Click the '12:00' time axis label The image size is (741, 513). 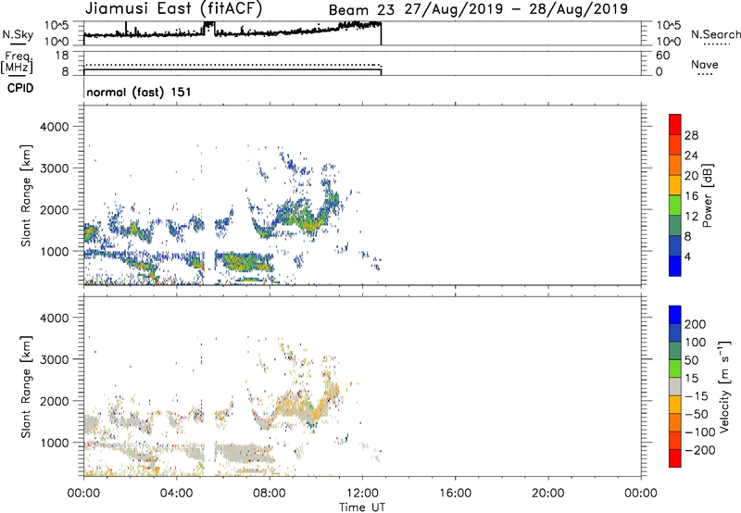click(x=362, y=494)
